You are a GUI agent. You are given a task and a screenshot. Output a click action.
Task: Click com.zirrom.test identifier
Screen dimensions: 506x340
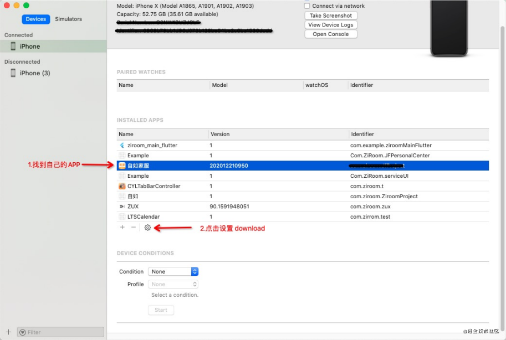click(x=370, y=217)
